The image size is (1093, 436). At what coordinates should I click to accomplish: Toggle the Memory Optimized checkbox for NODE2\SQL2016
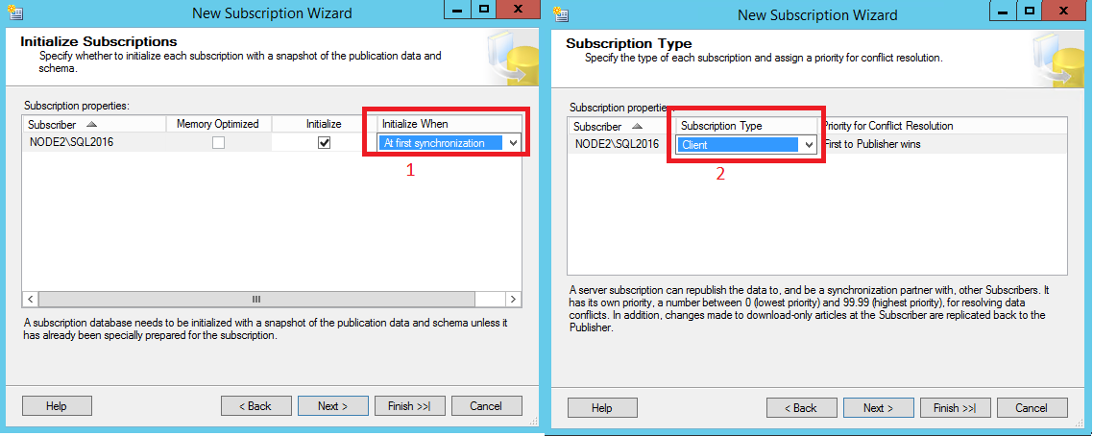219,143
